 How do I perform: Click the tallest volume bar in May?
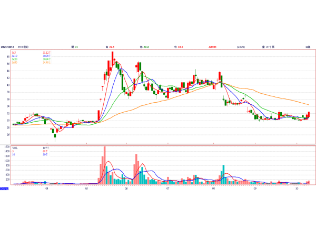(105, 165)
